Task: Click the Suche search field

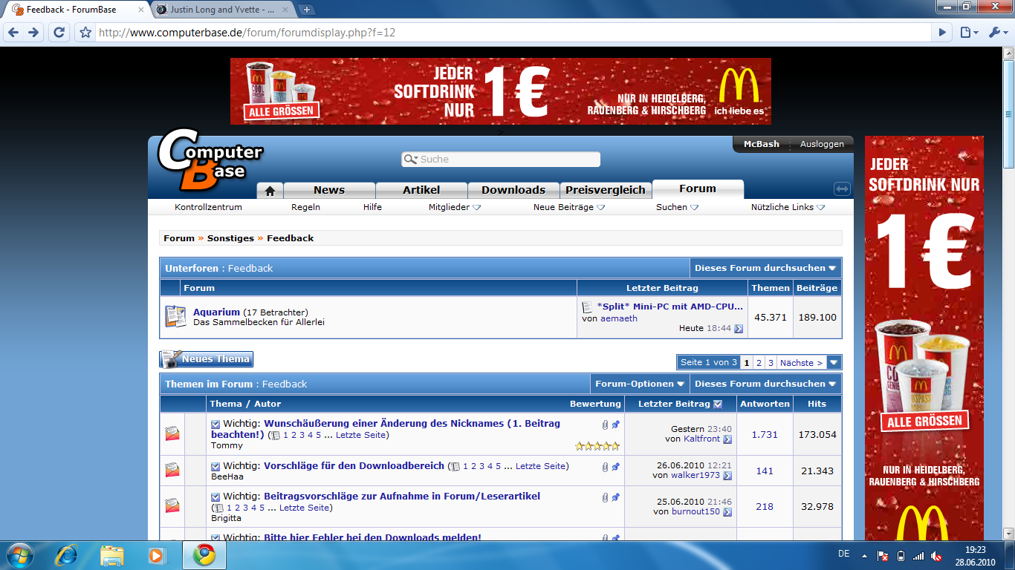Action: (x=501, y=160)
